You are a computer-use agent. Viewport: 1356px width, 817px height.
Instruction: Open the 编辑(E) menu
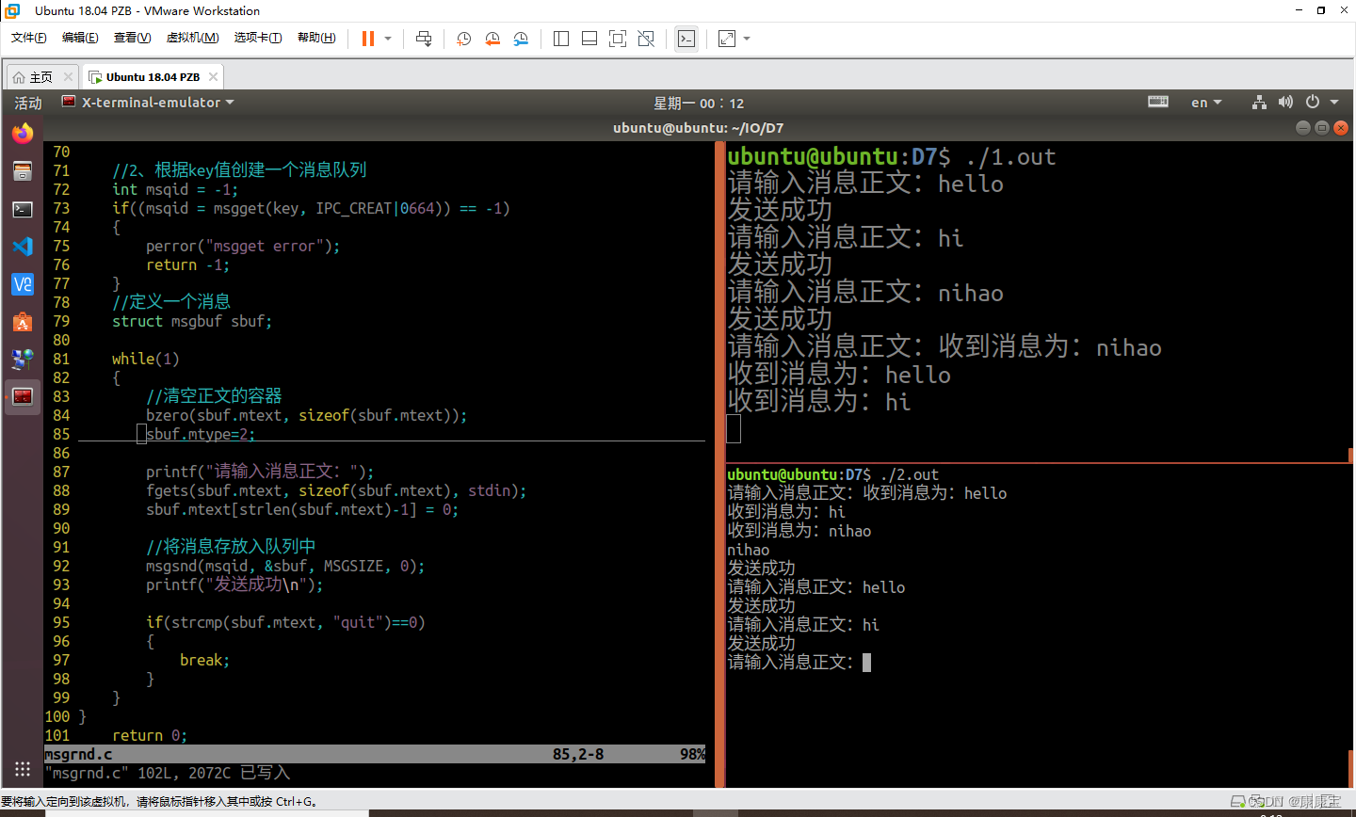80,38
